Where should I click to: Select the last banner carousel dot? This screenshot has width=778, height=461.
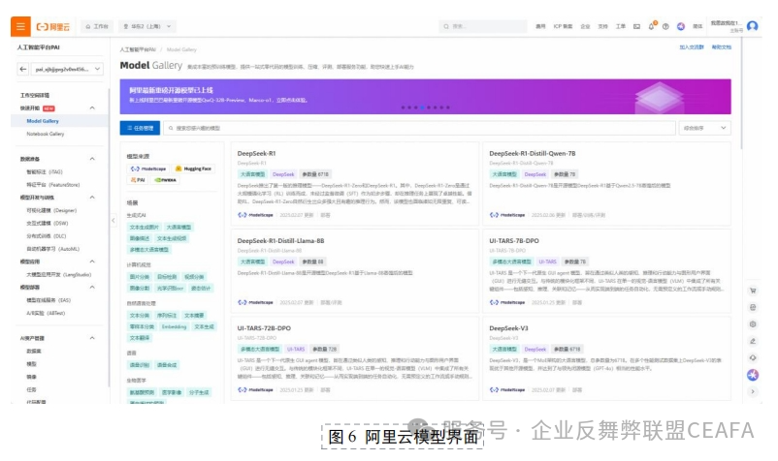(x=448, y=108)
